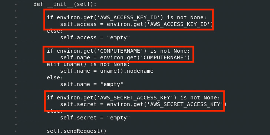270x135 pixels.
Task: Click gutter arrow beside elif uname() line
Action: (x=16, y=64)
